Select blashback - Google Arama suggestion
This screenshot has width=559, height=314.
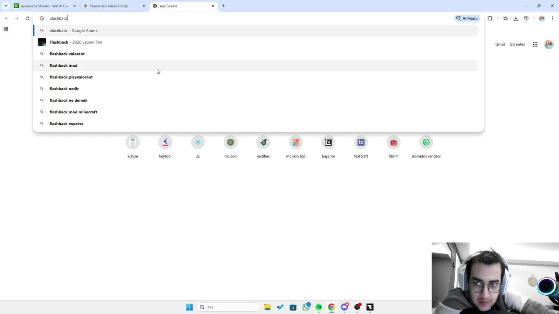coord(256,31)
